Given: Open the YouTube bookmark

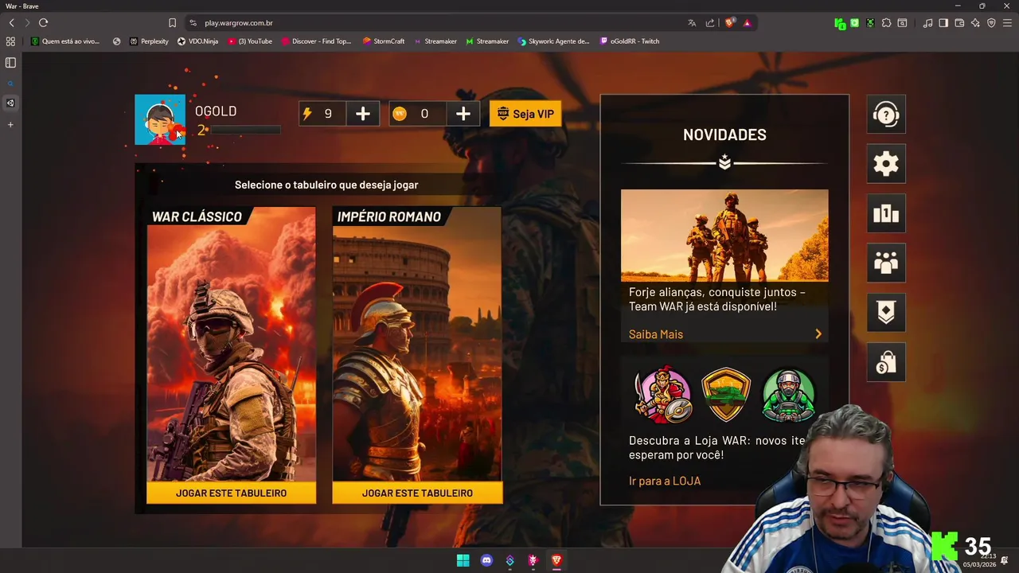Looking at the screenshot, I should (x=250, y=41).
